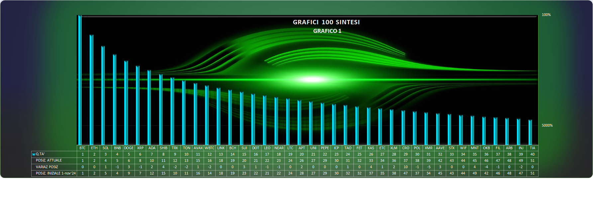Image resolution: width=593 pixels, height=224 pixels.
Task: Click the POSIZ. INIZIALE 1-nov'24 row label
Action: [55, 173]
